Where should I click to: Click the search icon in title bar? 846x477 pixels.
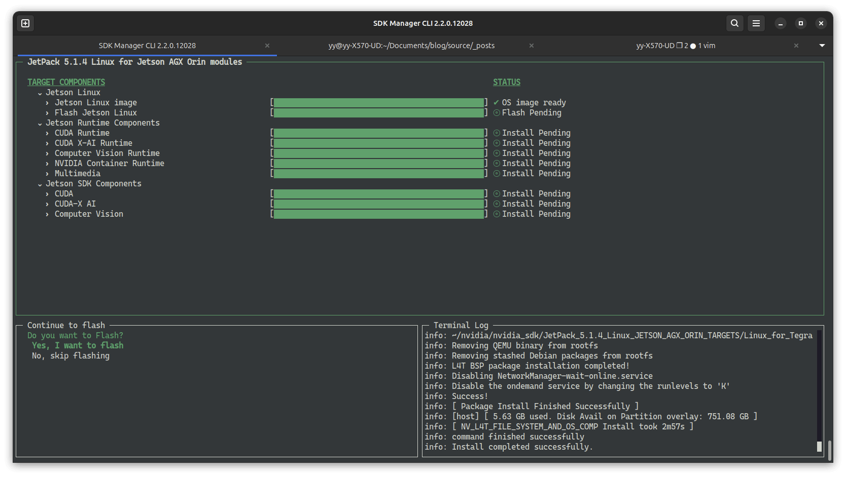(x=734, y=23)
